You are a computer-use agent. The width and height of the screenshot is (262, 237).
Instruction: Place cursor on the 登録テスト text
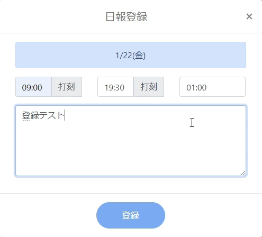click(x=43, y=115)
